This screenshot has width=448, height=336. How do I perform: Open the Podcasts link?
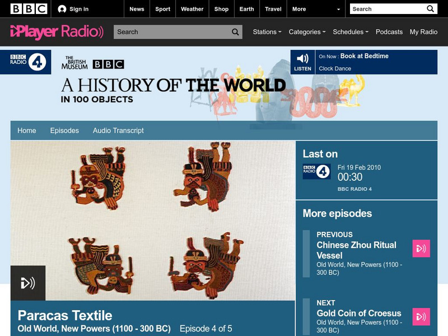389,32
